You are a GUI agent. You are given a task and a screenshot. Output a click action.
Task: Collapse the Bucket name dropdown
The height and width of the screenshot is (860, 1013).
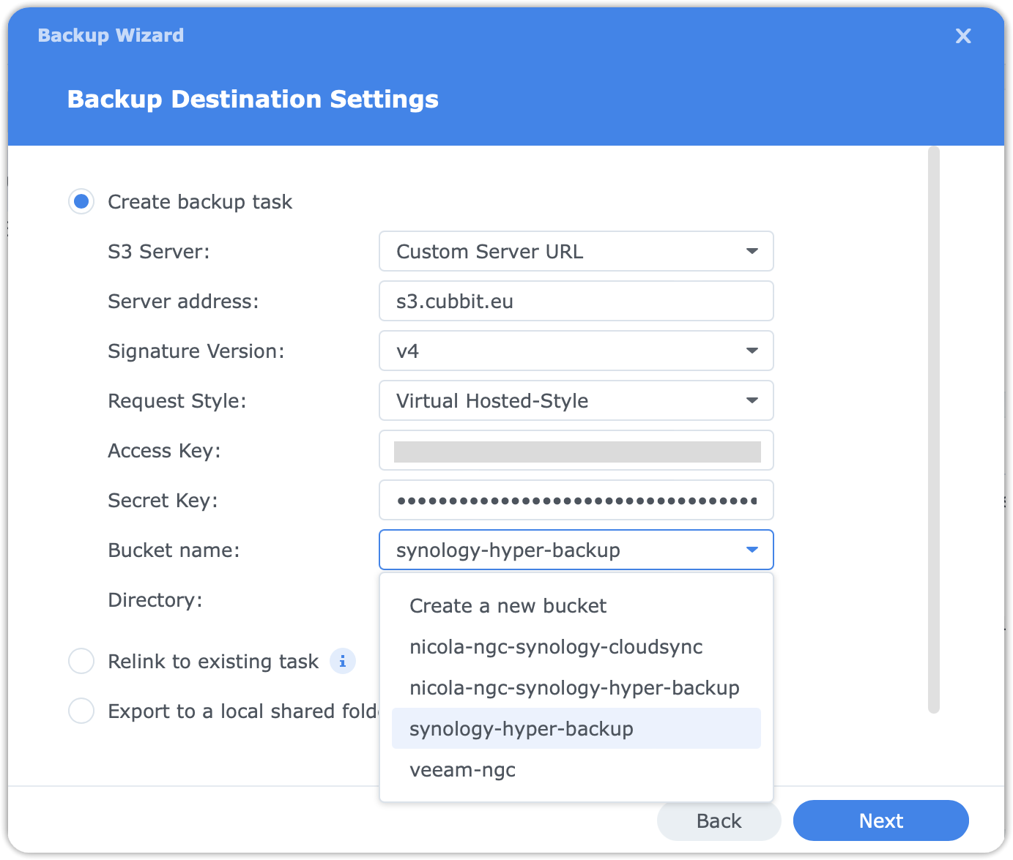coord(752,550)
